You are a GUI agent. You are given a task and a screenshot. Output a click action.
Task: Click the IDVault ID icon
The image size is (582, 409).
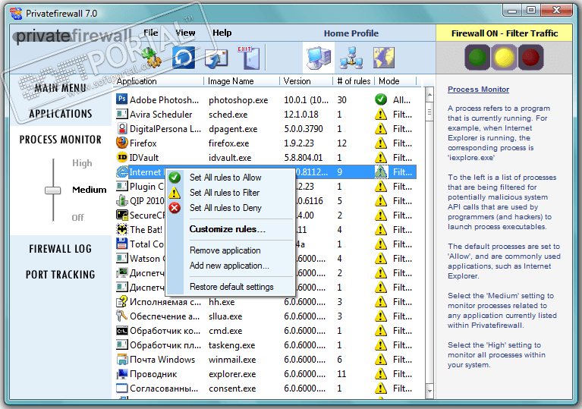(x=121, y=157)
